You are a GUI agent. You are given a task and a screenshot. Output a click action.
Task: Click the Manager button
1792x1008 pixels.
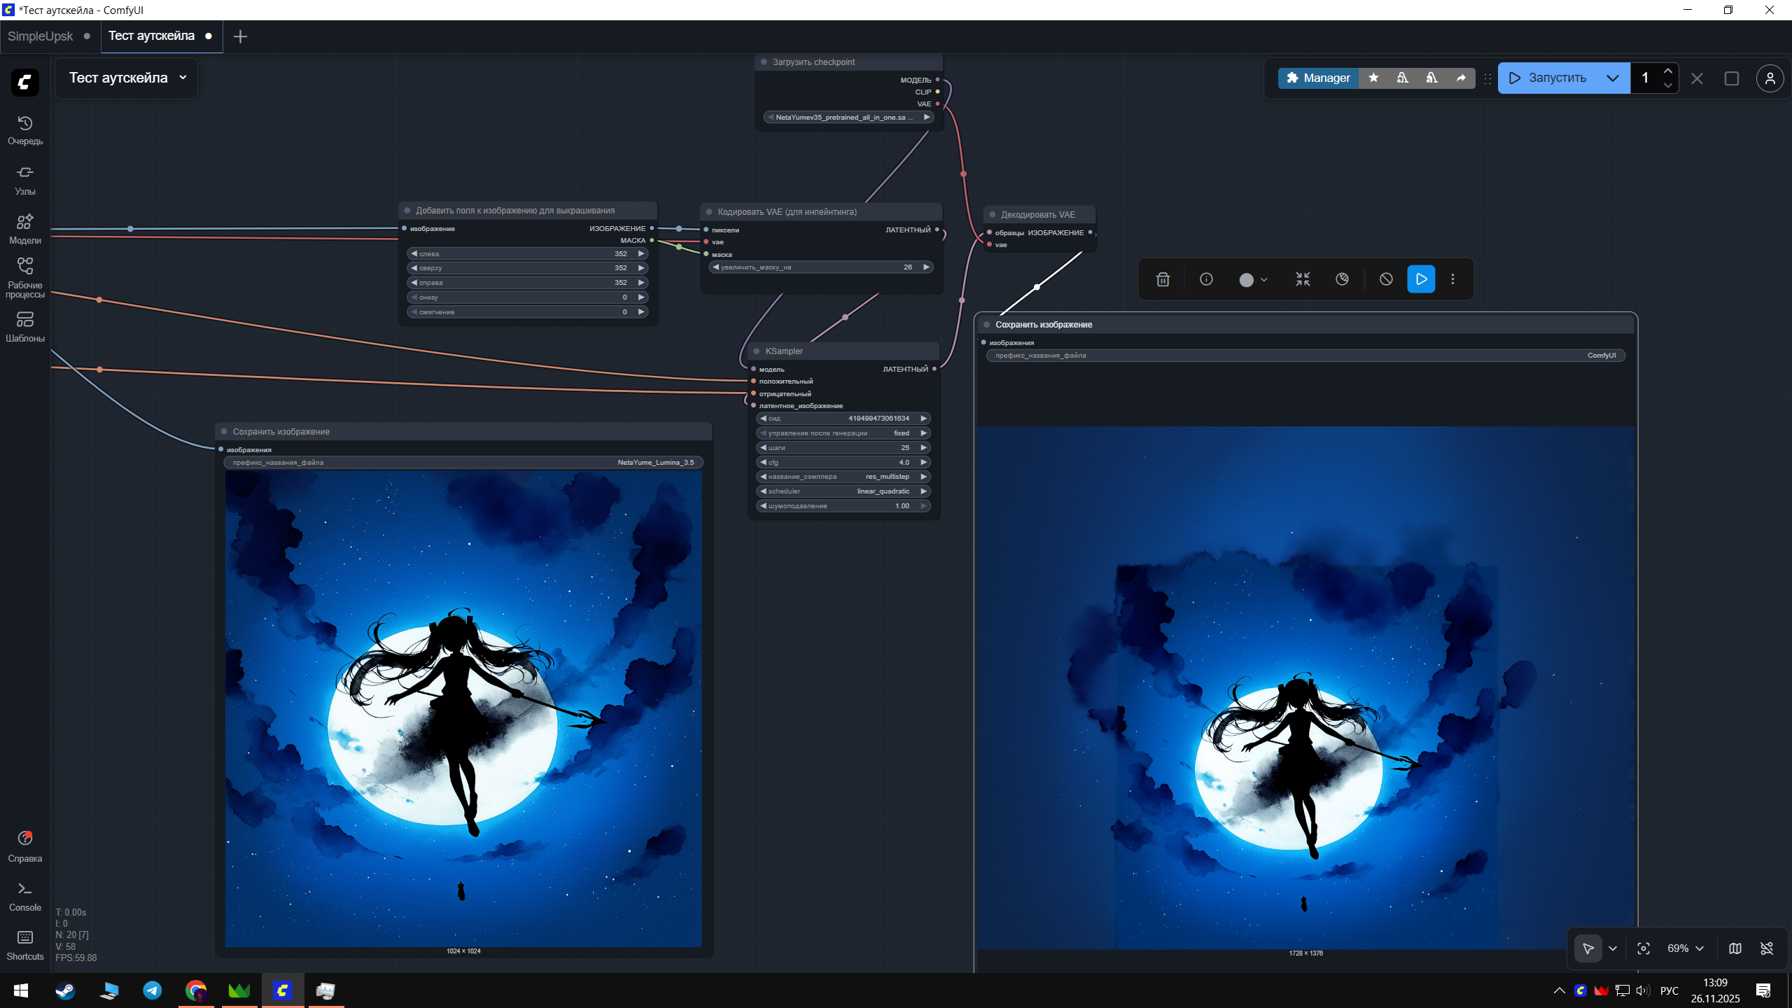pyautogui.click(x=1318, y=78)
